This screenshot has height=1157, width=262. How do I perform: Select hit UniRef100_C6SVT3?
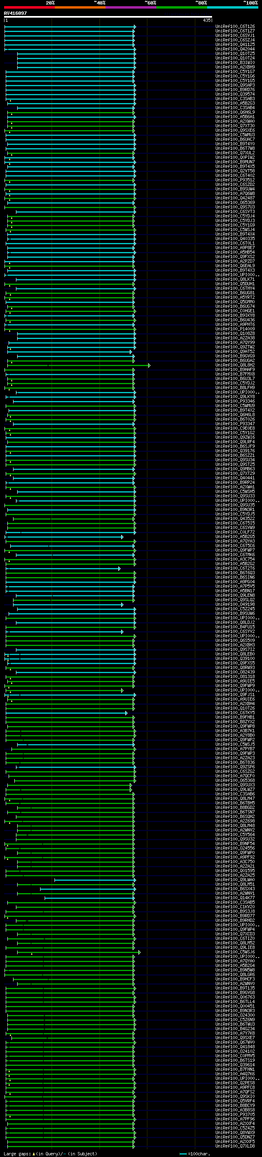click(235, 211)
